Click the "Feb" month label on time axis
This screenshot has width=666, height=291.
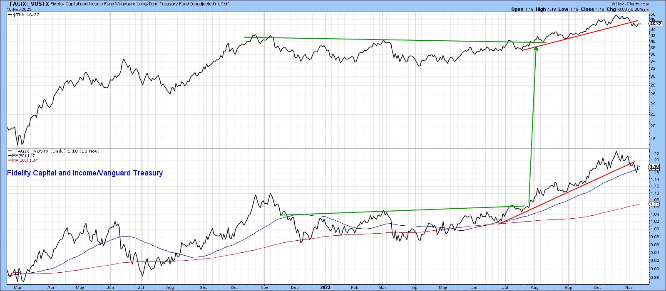[355, 287]
